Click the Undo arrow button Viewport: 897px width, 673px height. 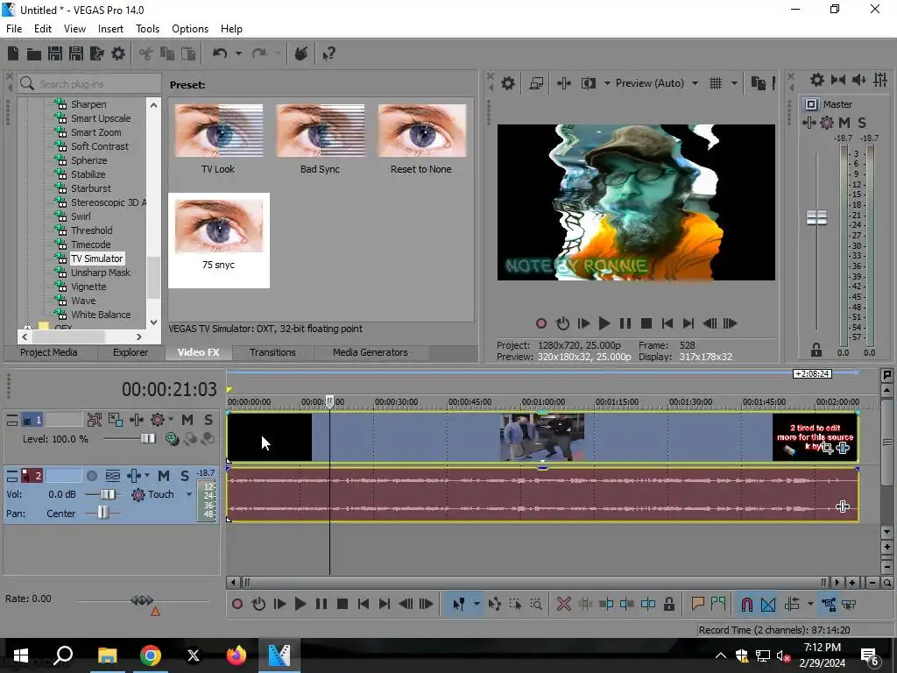click(220, 53)
